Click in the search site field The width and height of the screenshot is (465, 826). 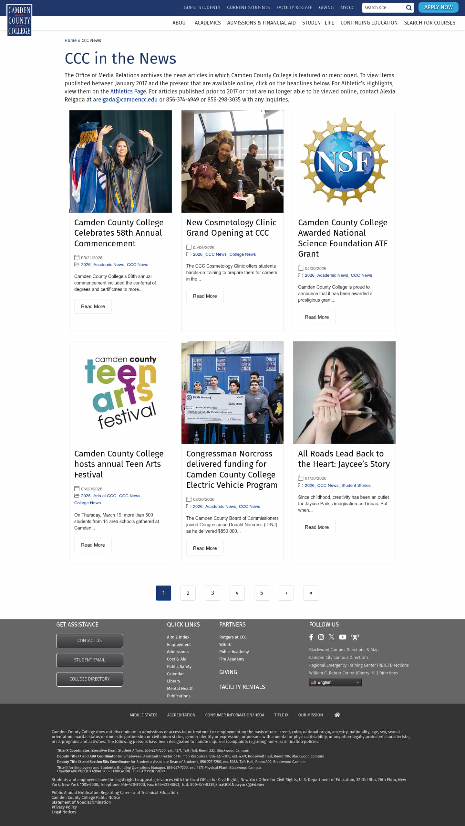(x=383, y=7)
